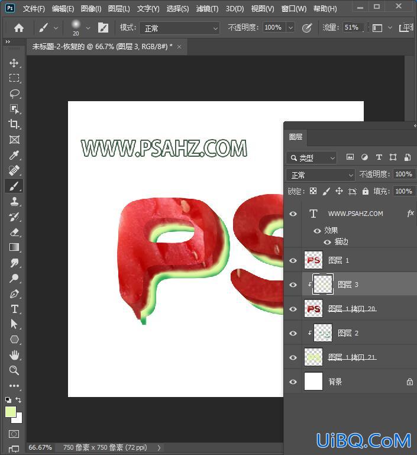Open the 图像(I) menu

91,9
